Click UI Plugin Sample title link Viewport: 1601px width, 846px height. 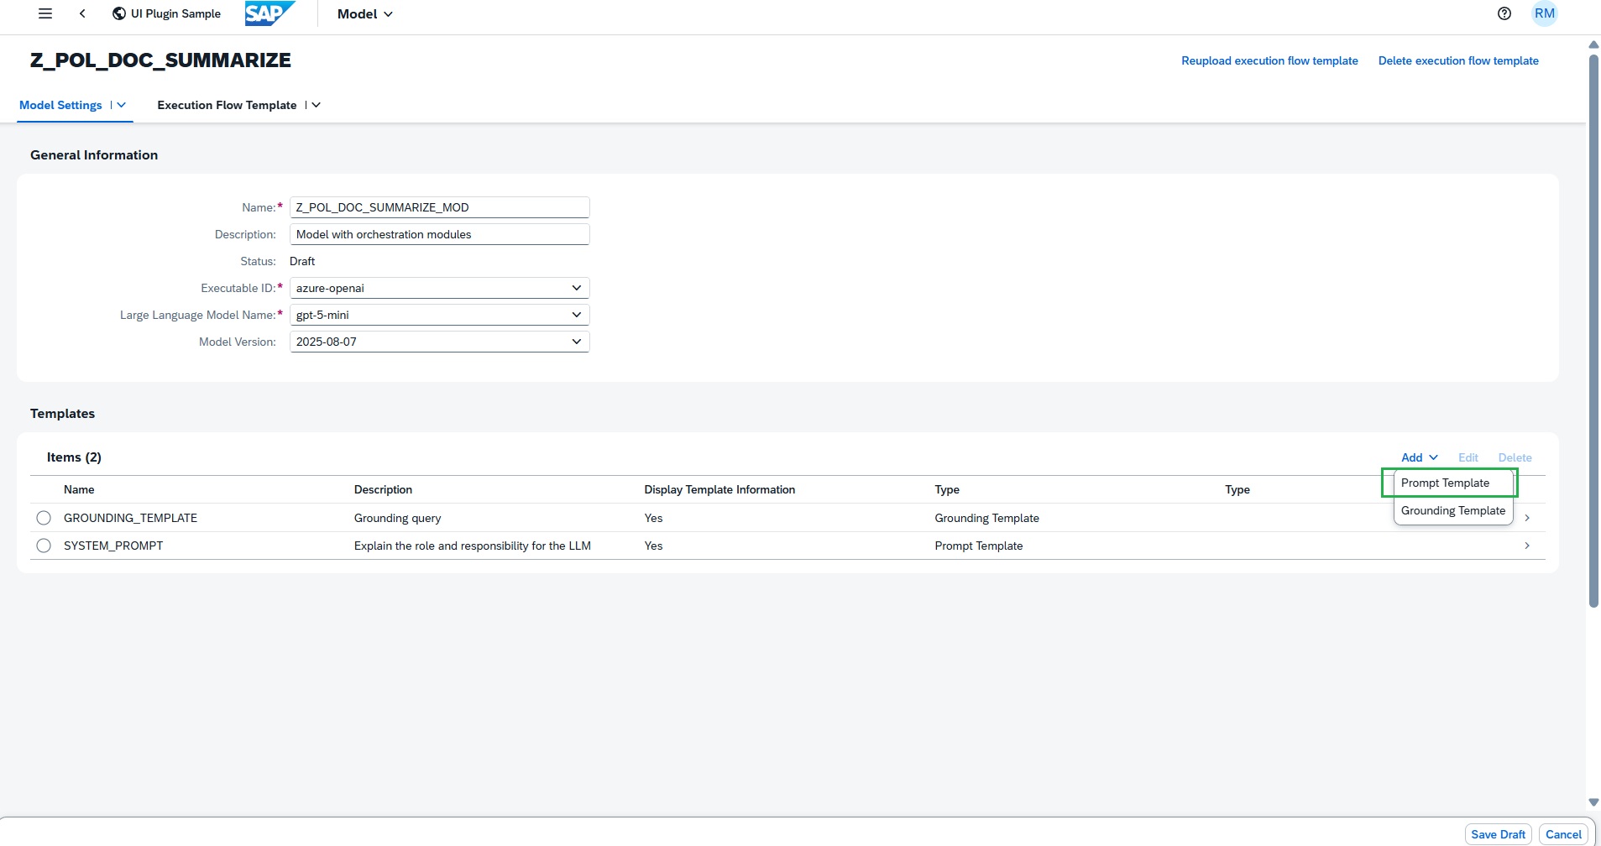175,13
